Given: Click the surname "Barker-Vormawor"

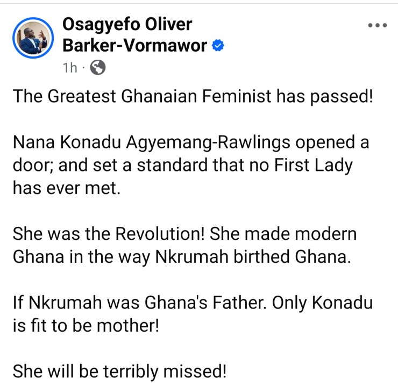Looking at the screenshot, I should tap(134, 46).
